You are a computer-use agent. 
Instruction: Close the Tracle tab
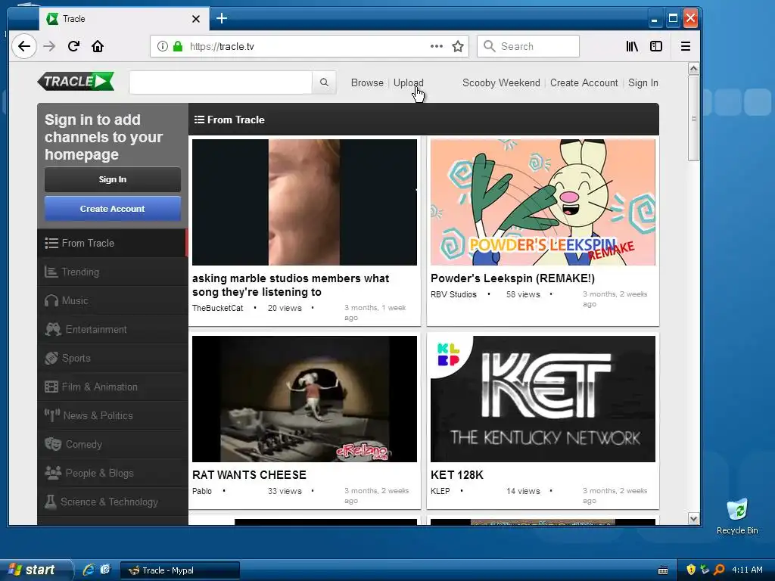click(x=196, y=19)
